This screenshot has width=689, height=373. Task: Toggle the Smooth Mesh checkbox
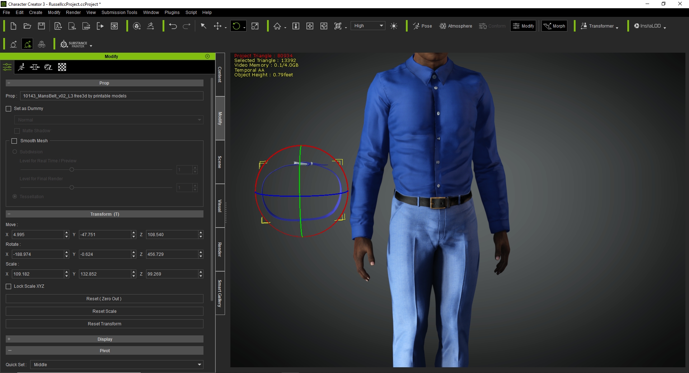[x=14, y=141]
